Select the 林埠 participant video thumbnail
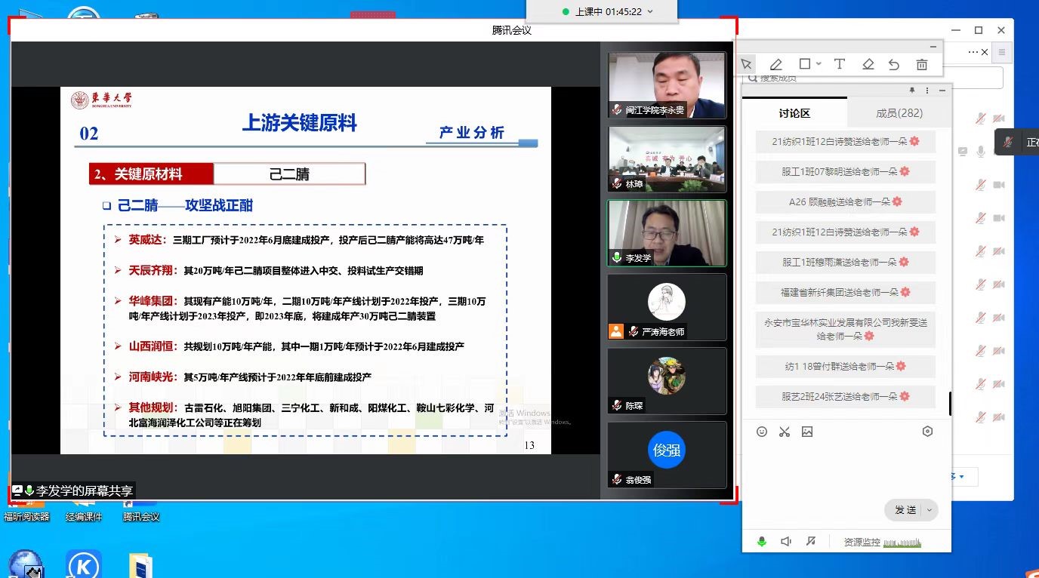Image resolution: width=1039 pixels, height=578 pixels. (667, 158)
